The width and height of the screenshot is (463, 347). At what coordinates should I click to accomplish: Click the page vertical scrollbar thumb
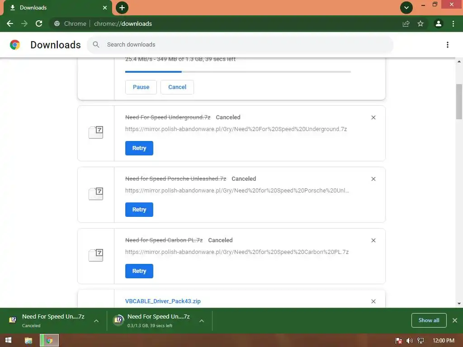pos(459,102)
